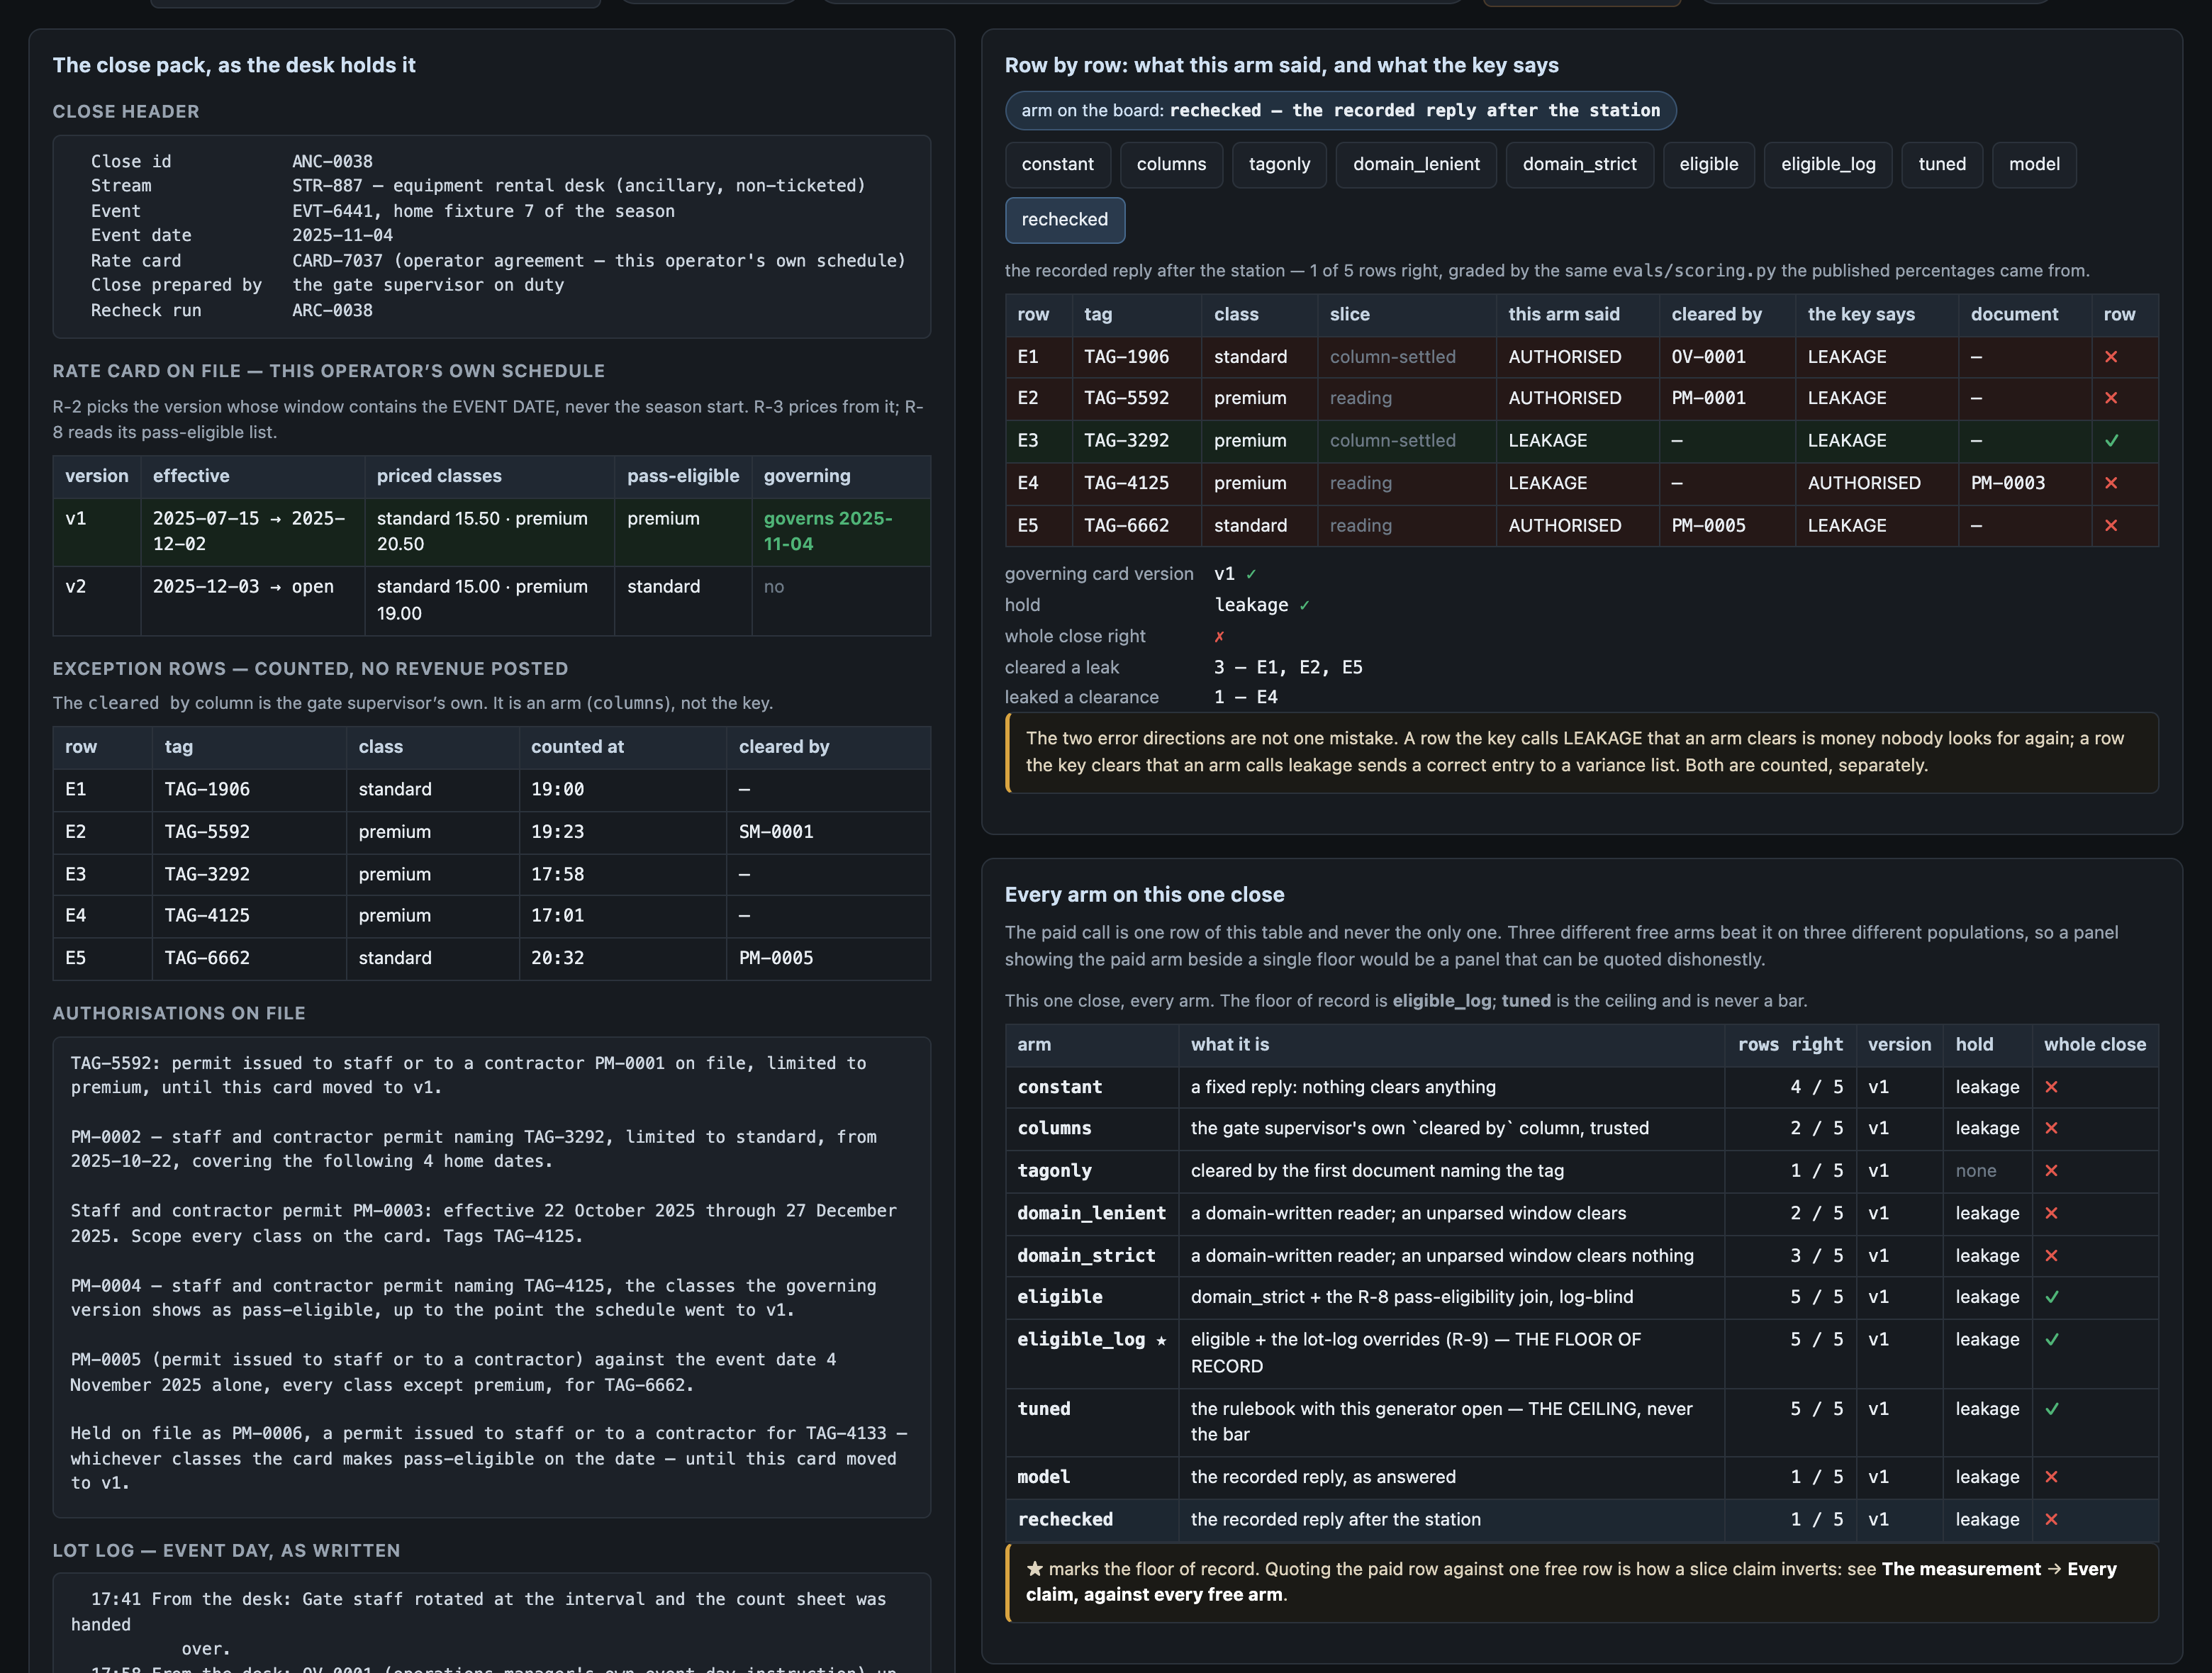Screen dimensions: 2212x1673
Task: Select the constant arm chip
Action: click(1057, 165)
